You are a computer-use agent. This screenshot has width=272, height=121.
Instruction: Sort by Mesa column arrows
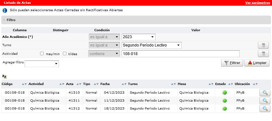211,84
